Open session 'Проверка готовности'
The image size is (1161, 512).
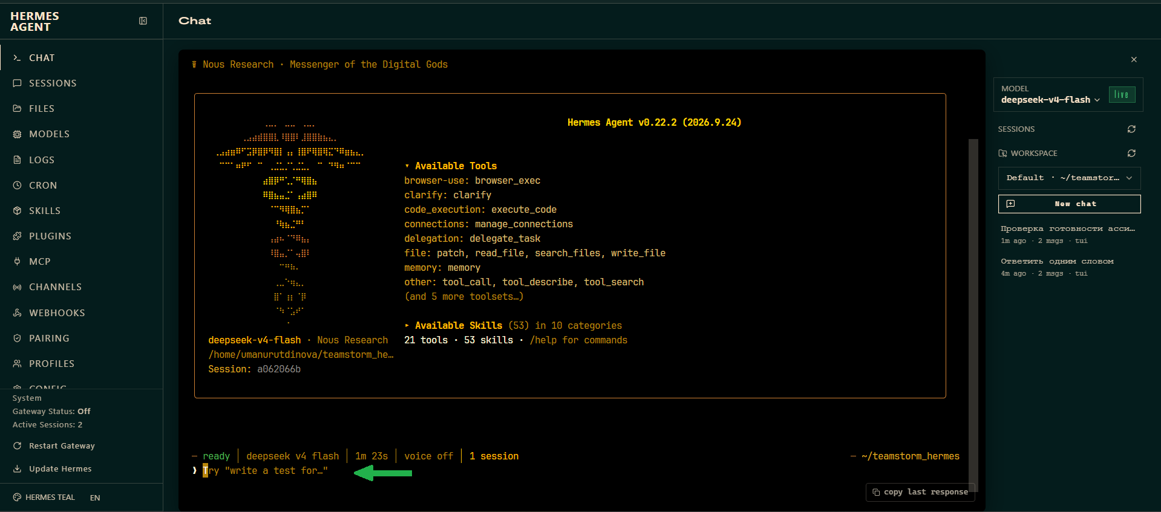[x=1069, y=235]
